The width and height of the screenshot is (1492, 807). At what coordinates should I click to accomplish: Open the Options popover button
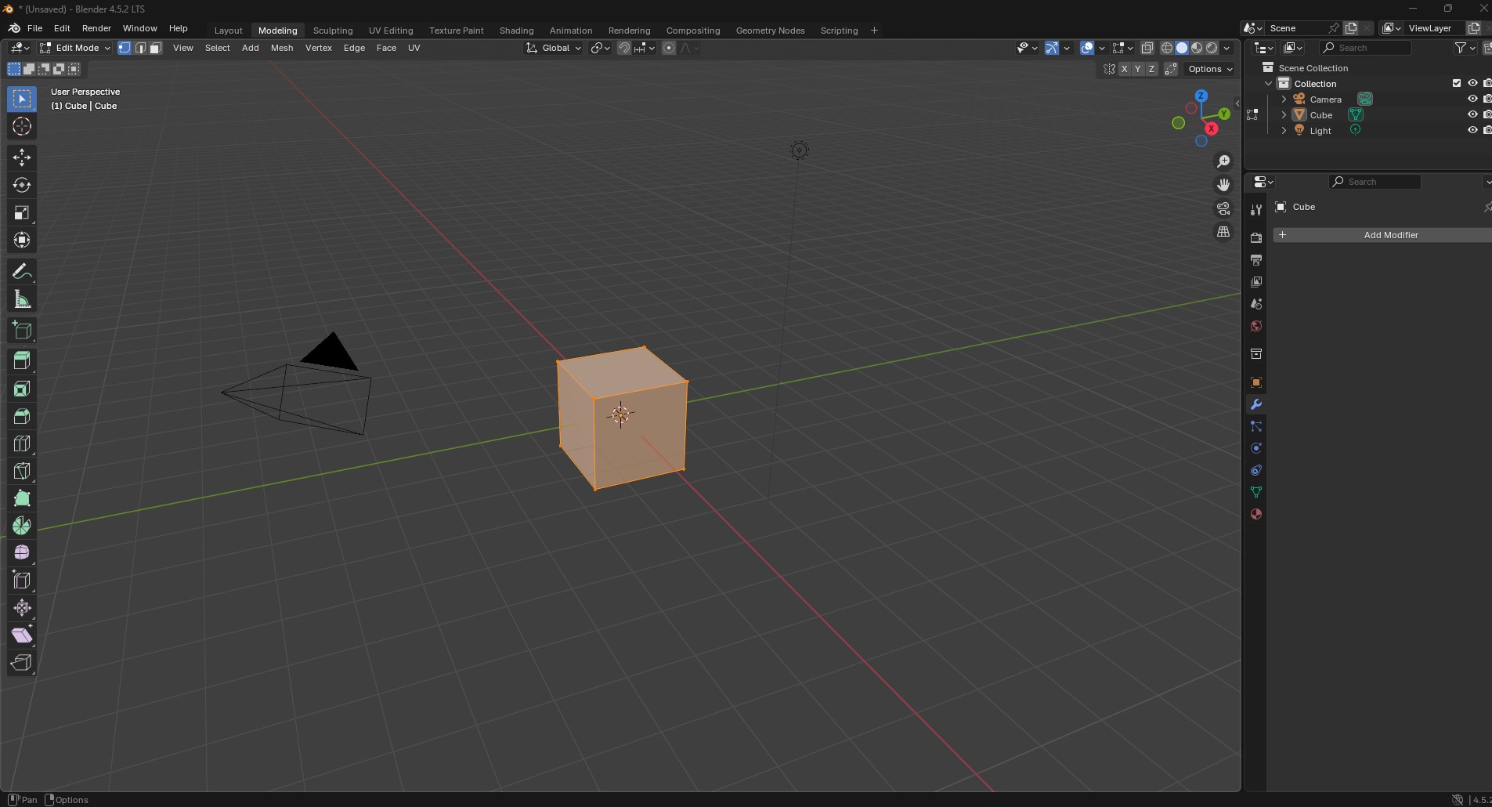[x=1210, y=69]
